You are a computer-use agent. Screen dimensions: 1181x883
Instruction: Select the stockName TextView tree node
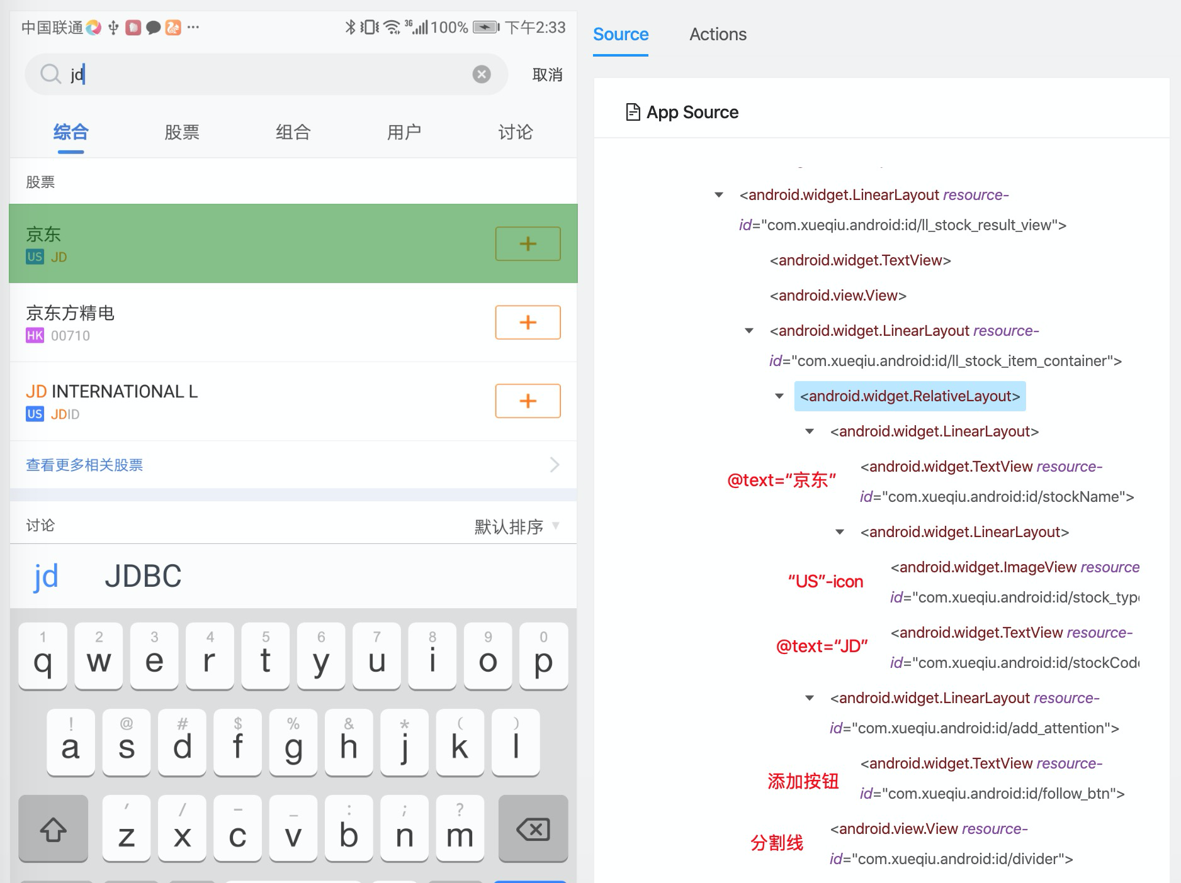pos(997,482)
